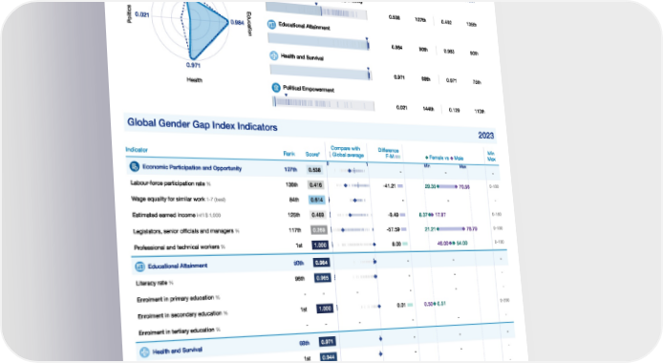Click the Educational Attainment icon above its bar

tap(271, 25)
